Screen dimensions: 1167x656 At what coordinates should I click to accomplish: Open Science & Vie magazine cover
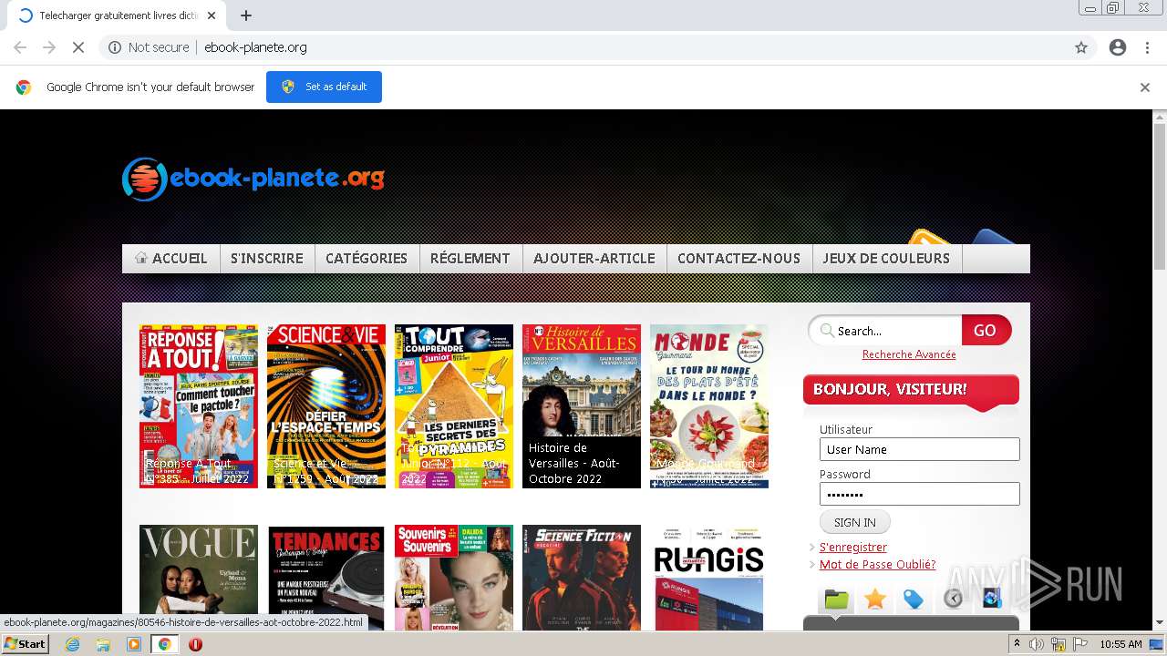[326, 406]
